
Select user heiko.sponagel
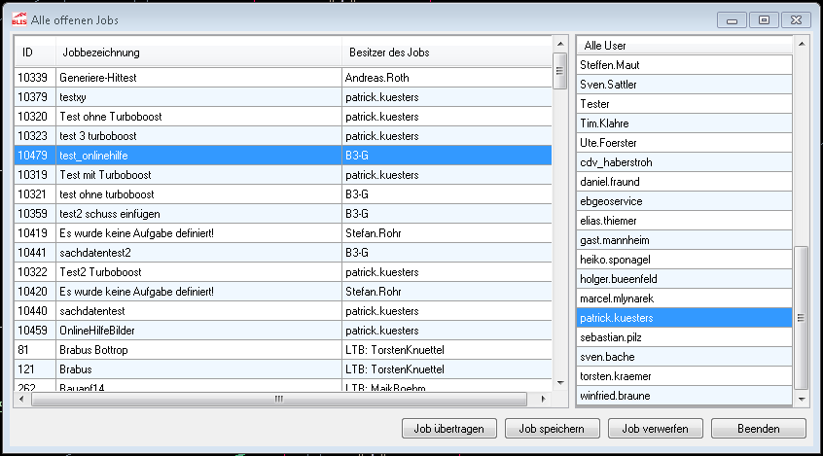point(683,260)
